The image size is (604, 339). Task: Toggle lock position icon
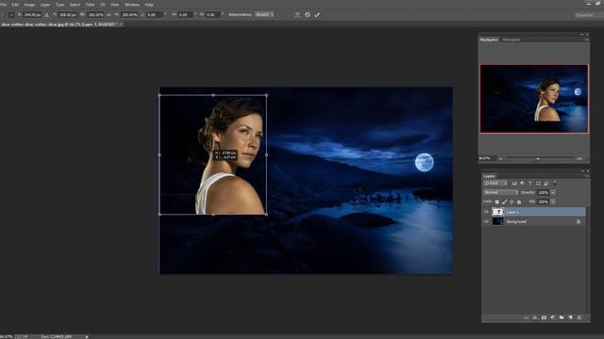[x=512, y=202]
